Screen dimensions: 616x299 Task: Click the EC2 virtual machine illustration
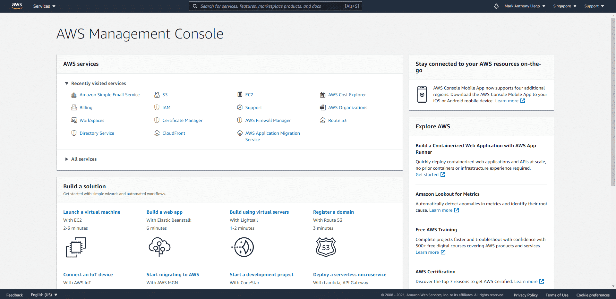76,247
